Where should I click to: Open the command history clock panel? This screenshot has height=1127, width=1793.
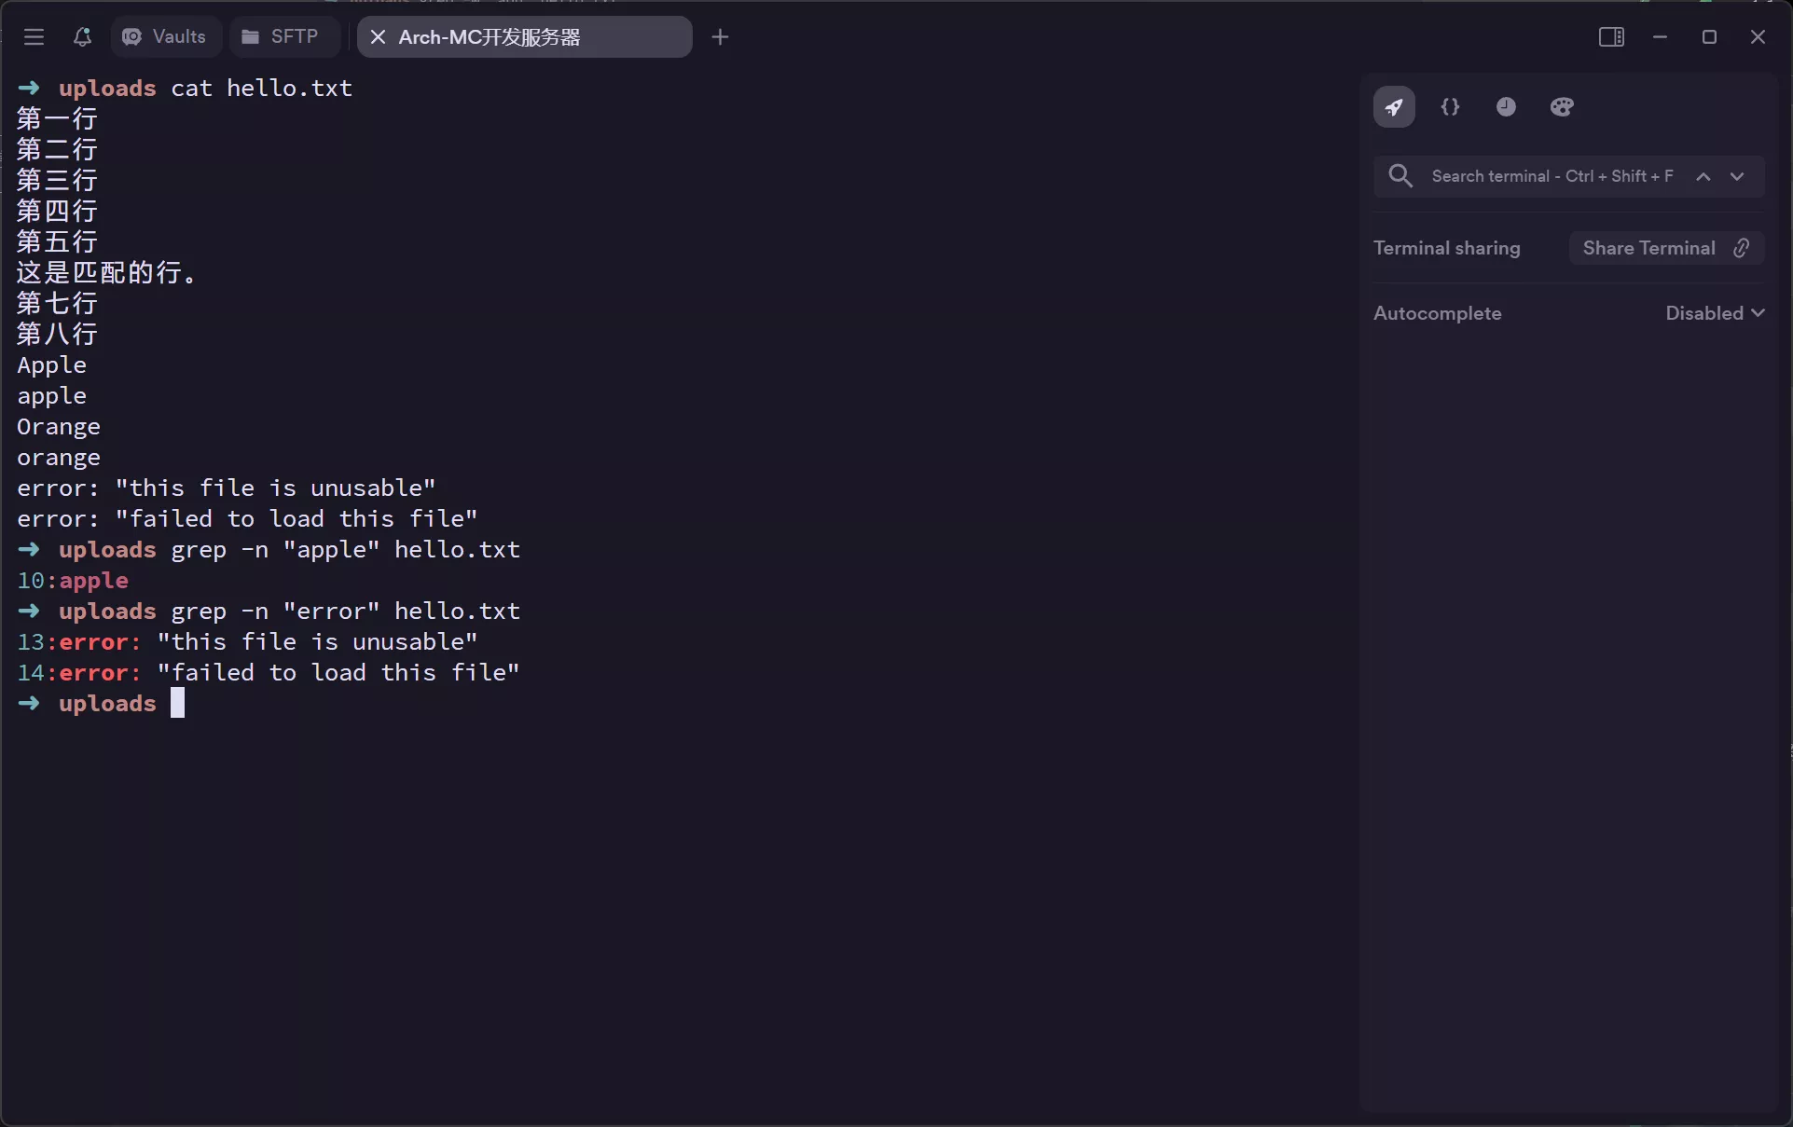tap(1506, 107)
